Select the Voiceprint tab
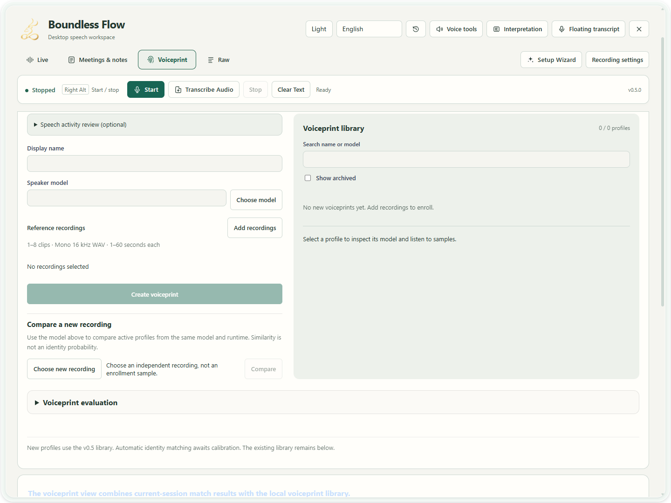This screenshot has height=503, width=671. pyautogui.click(x=167, y=60)
